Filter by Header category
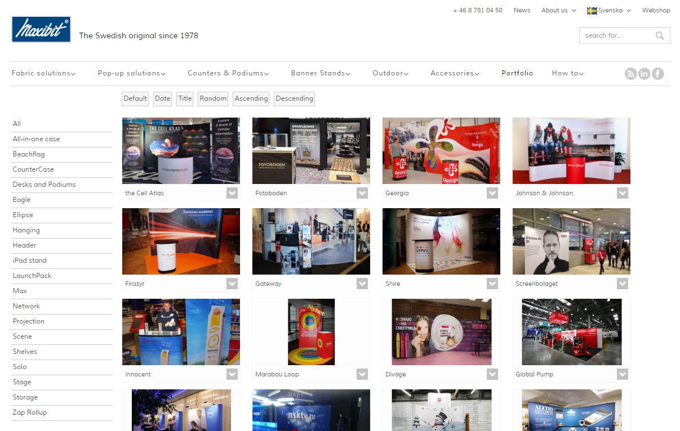The height and width of the screenshot is (431, 680). pos(62,245)
